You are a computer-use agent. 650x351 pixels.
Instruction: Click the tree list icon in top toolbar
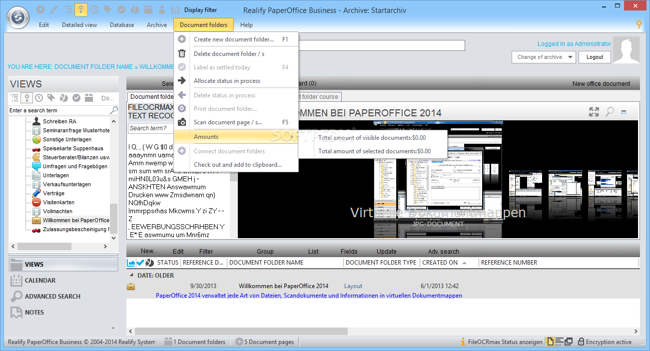coord(67,9)
